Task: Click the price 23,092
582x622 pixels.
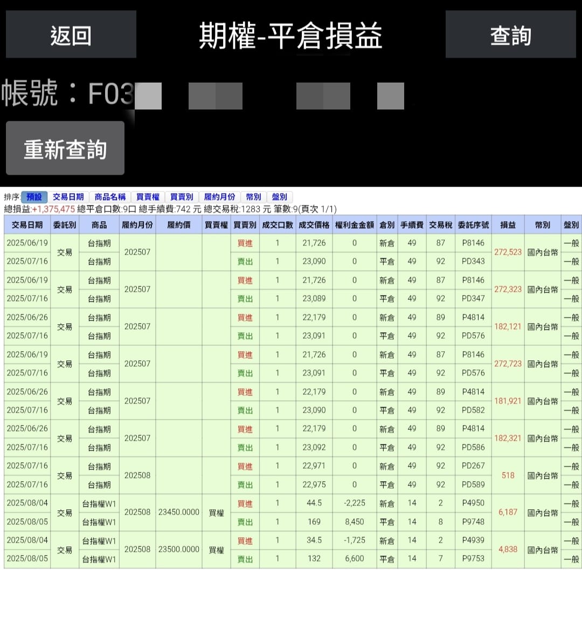Action: click(x=314, y=447)
